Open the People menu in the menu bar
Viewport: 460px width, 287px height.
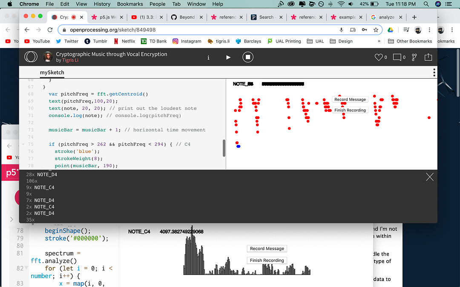coord(157,4)
